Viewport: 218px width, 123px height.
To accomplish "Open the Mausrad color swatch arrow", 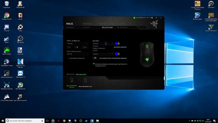I will [119, 44].
